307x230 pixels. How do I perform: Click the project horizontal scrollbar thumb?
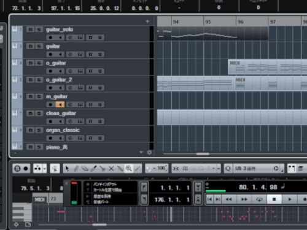tap(203, 154)
